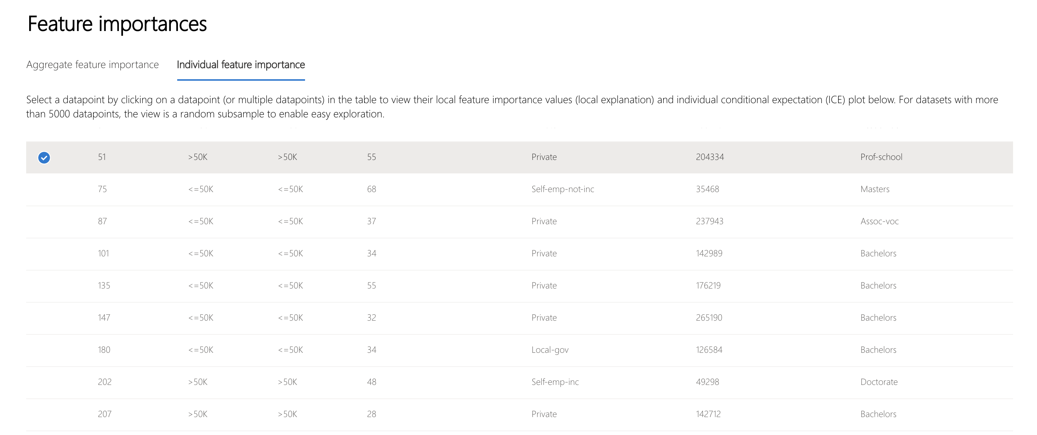Switch to Aggregate feature importance tab

pyautogui.click(x=93, y=65)
